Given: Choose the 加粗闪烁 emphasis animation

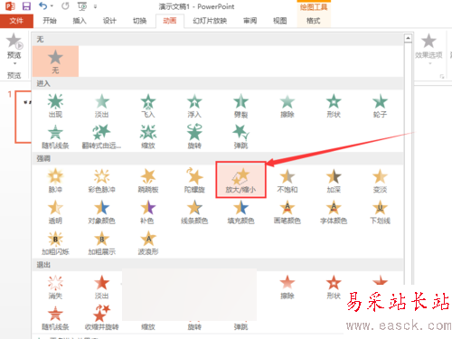Looking at the screenshot, I should tap(55, 243).
